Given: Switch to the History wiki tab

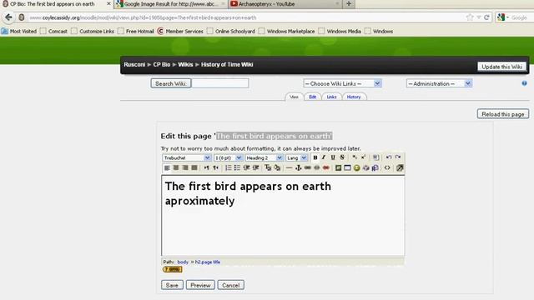Looking at the screenshot, I should click(x=354, y=97).
